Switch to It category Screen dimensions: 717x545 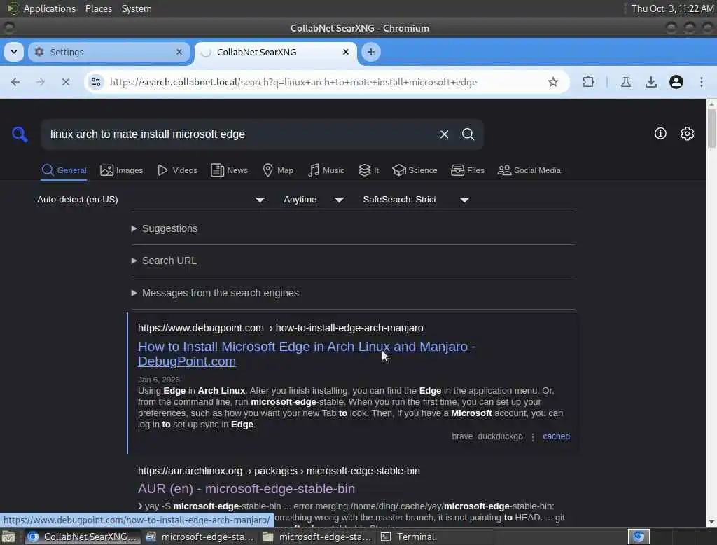point(368,170)
